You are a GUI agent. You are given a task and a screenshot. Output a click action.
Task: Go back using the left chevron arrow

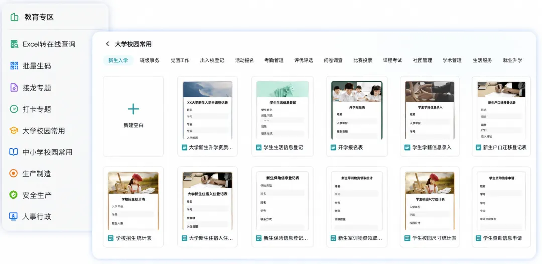coord(107,44)
